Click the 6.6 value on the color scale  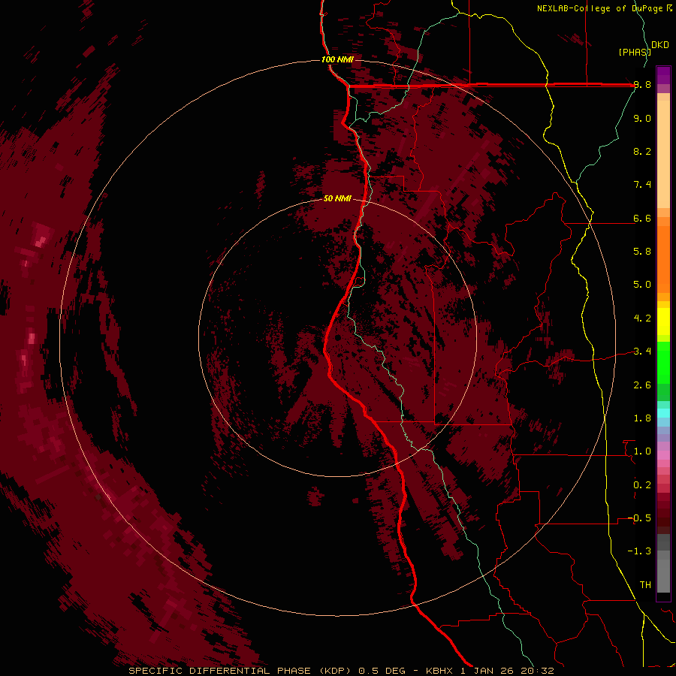642,218
